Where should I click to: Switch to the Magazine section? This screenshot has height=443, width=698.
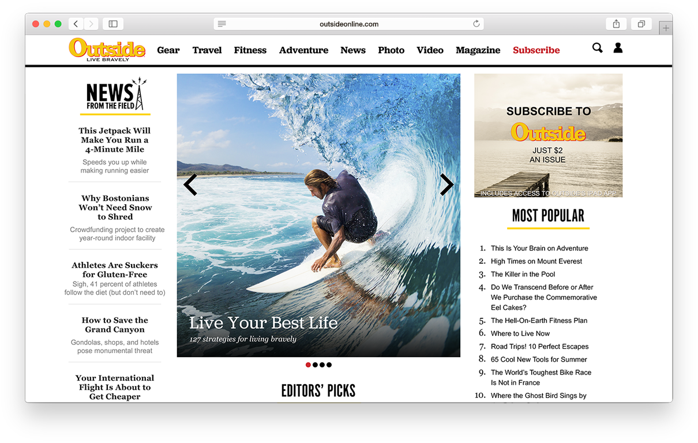[x=478, y=50]
